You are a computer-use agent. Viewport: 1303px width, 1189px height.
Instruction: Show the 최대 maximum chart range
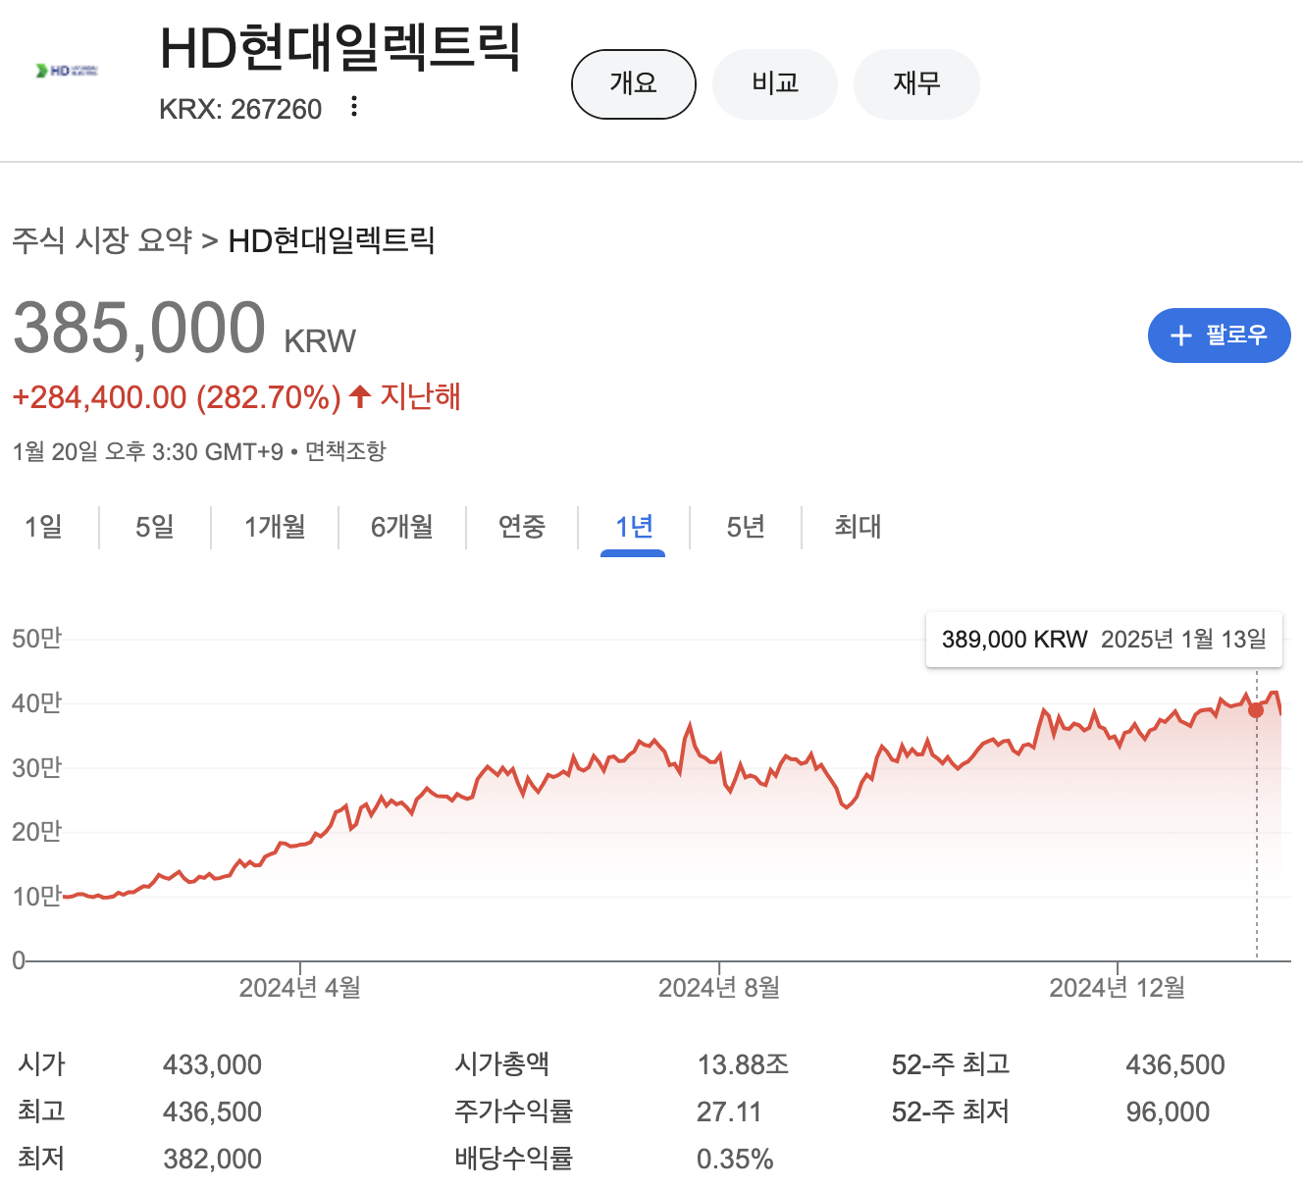(858, 527)
